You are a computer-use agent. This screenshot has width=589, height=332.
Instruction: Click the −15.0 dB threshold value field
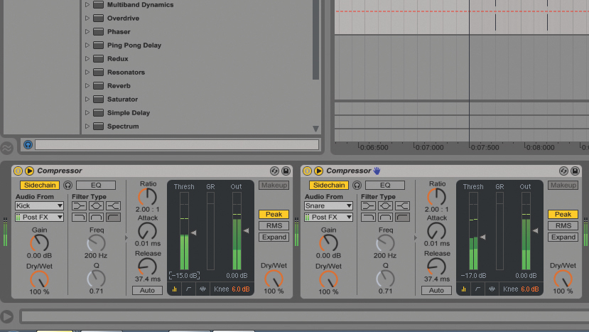184,276
